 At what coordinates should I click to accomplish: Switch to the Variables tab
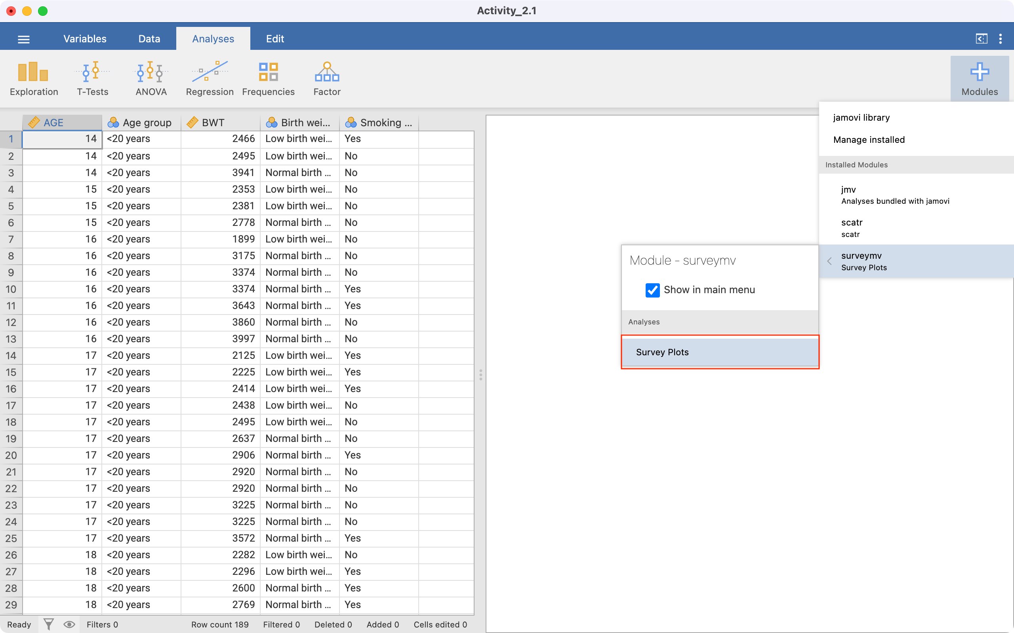click(x=85, y=39)
